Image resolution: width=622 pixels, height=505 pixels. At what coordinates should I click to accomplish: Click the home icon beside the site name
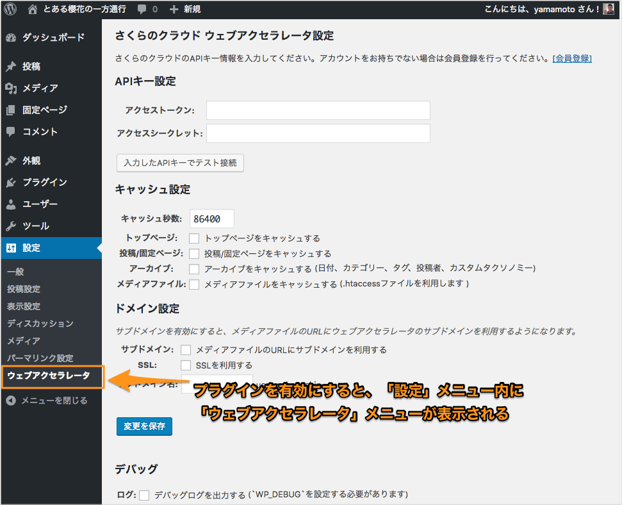pos(33,9)
